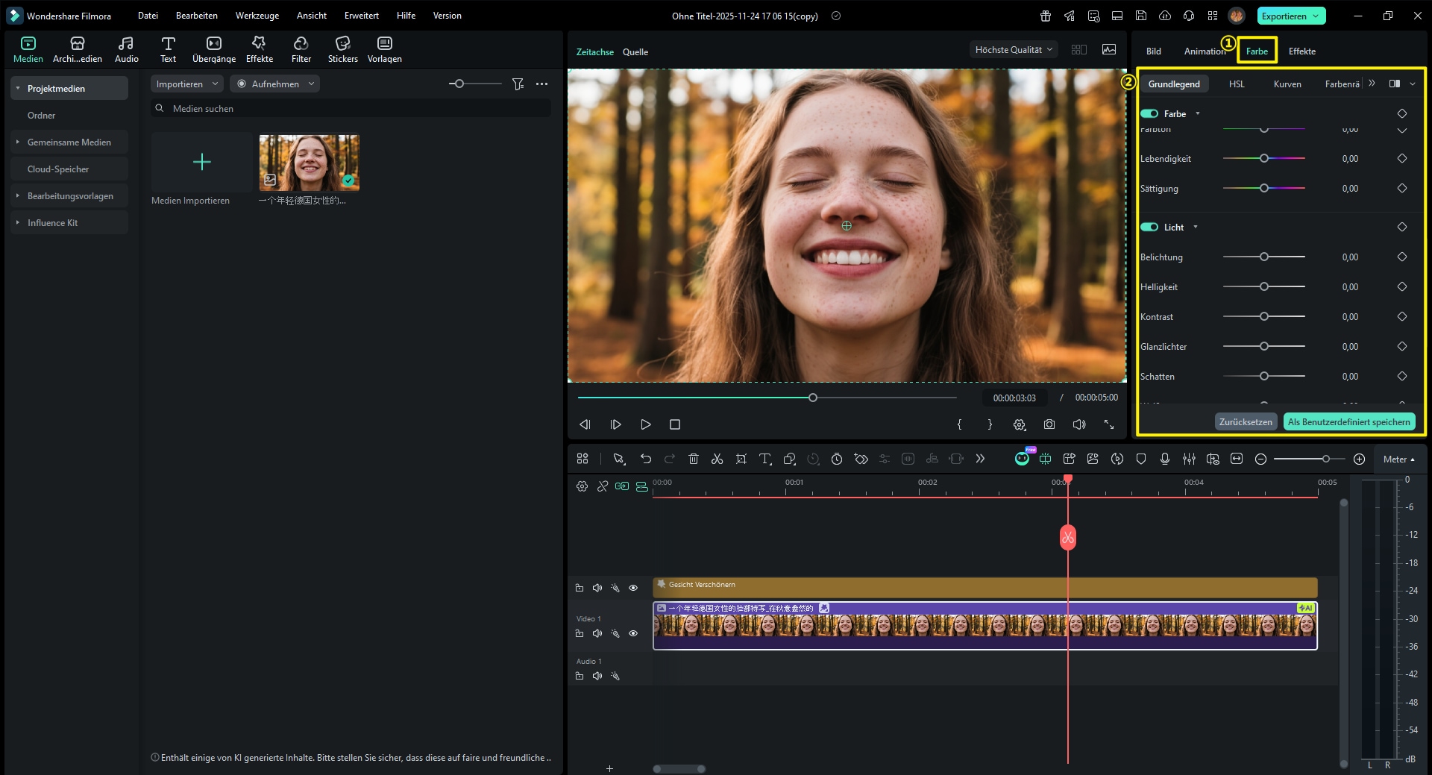This screenshot has width=1432, height=775.
Task: Open the Übergänge transitions panel
Action: point(213,49)
